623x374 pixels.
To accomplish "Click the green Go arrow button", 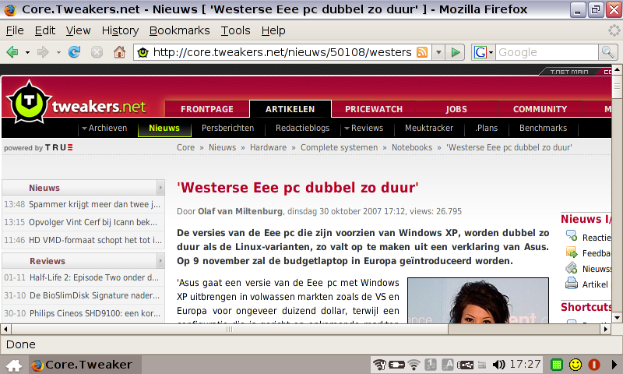I will pyautogui.click(x=455, y=52).
